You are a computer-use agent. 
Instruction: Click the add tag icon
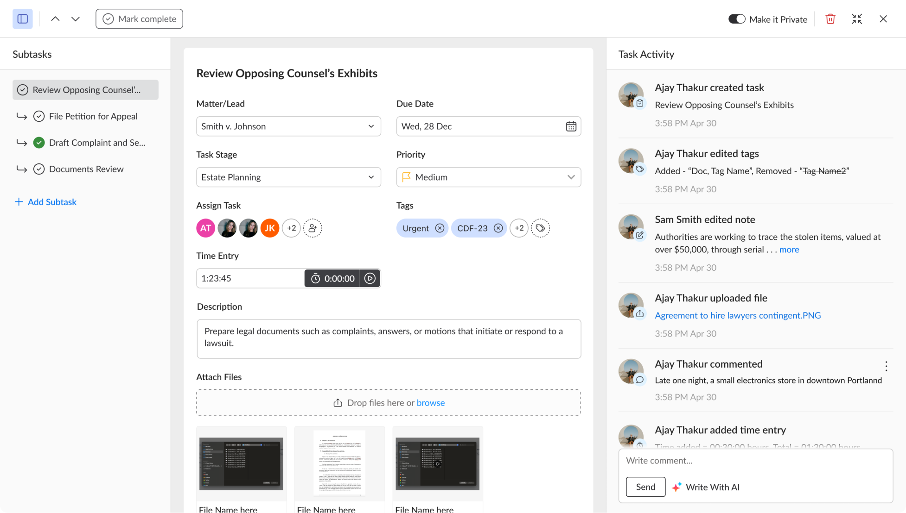(x=540, y=228)
